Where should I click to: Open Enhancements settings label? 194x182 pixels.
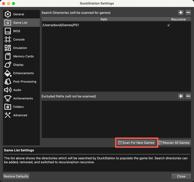(x=23, y=73)
